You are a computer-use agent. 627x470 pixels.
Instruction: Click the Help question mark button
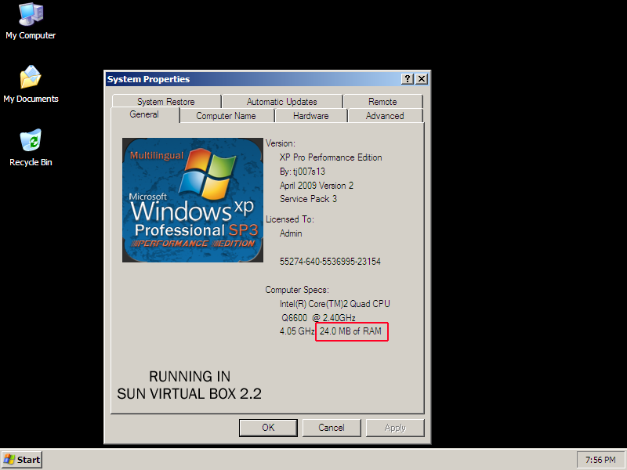(x=407, y=79)
